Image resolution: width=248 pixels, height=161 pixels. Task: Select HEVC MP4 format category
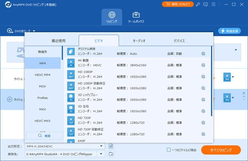(42, 75)
